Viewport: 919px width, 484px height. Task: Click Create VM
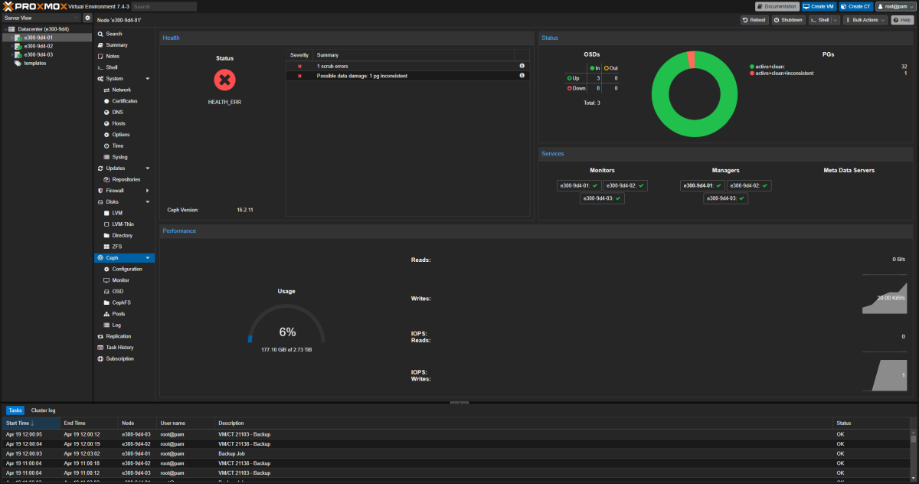(x=819, y=6)
